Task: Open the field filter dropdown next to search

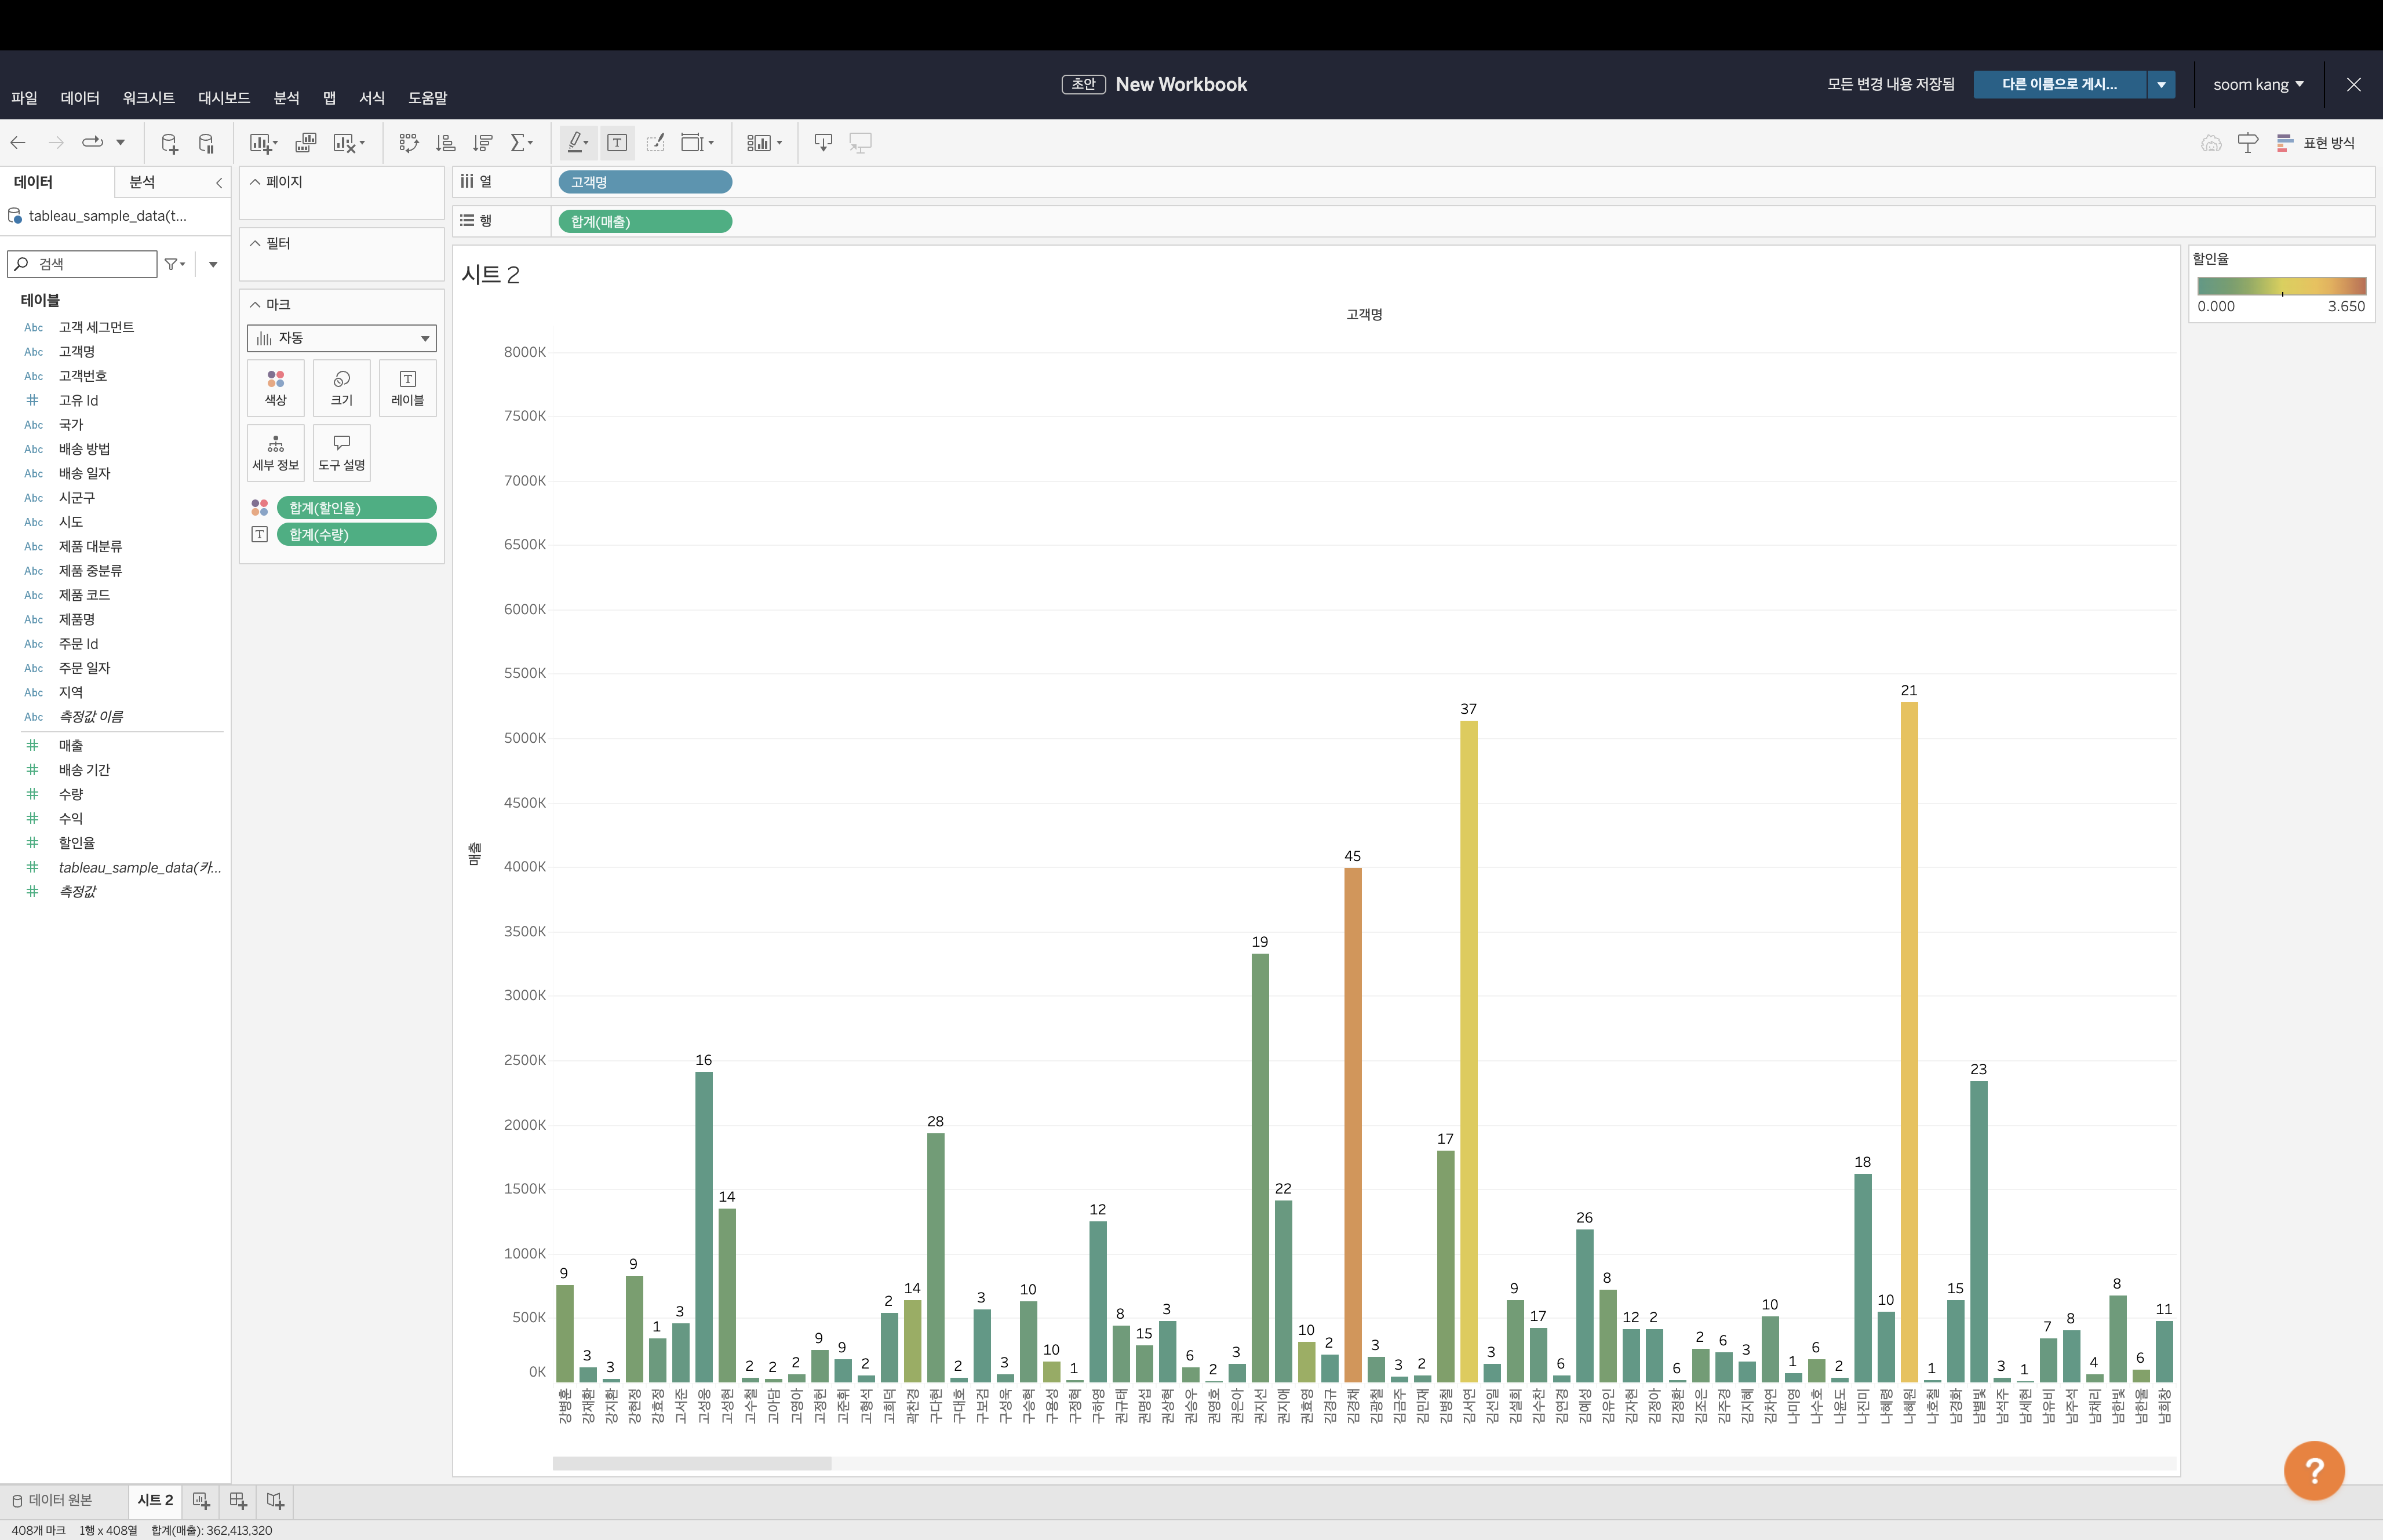Action: [175, 264]
